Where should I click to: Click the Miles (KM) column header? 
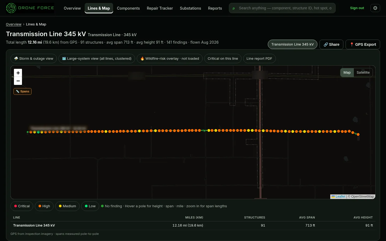click(x=194, y=217)
